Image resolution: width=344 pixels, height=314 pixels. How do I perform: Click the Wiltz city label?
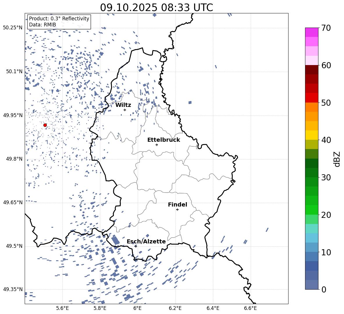123,105
